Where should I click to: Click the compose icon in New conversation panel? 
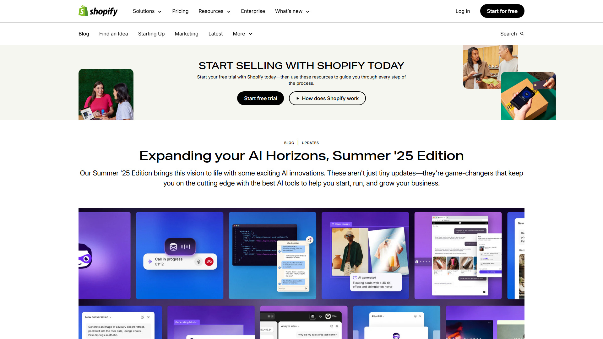142,317
